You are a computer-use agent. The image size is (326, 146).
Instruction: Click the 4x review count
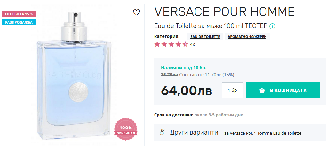192,44
